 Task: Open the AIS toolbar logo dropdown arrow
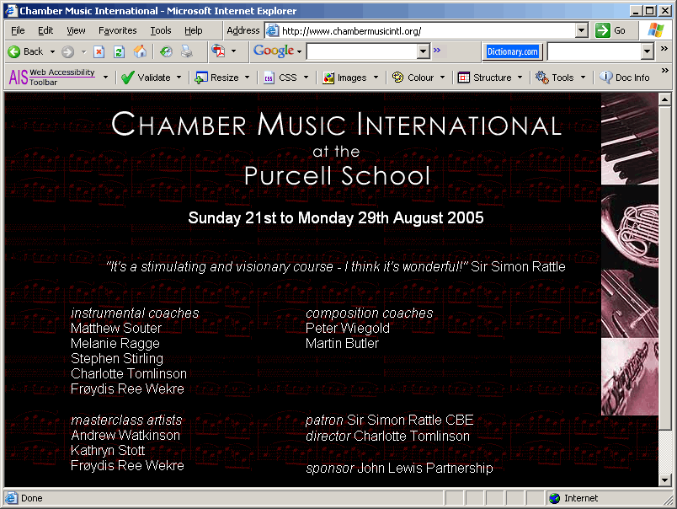click(105, 78)
